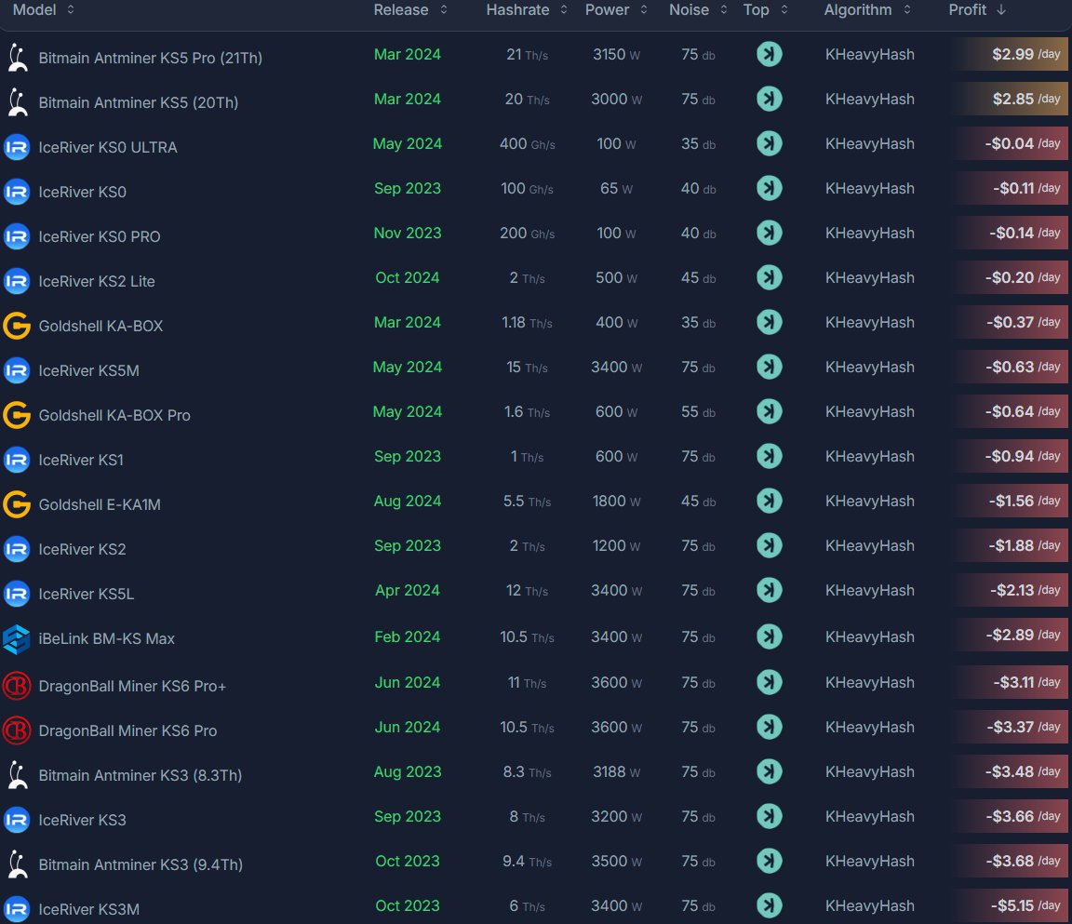Click Kaspa coin icon for Antminer KS3 (9.4Th)

pyautogui.click(x=770, y=861)
